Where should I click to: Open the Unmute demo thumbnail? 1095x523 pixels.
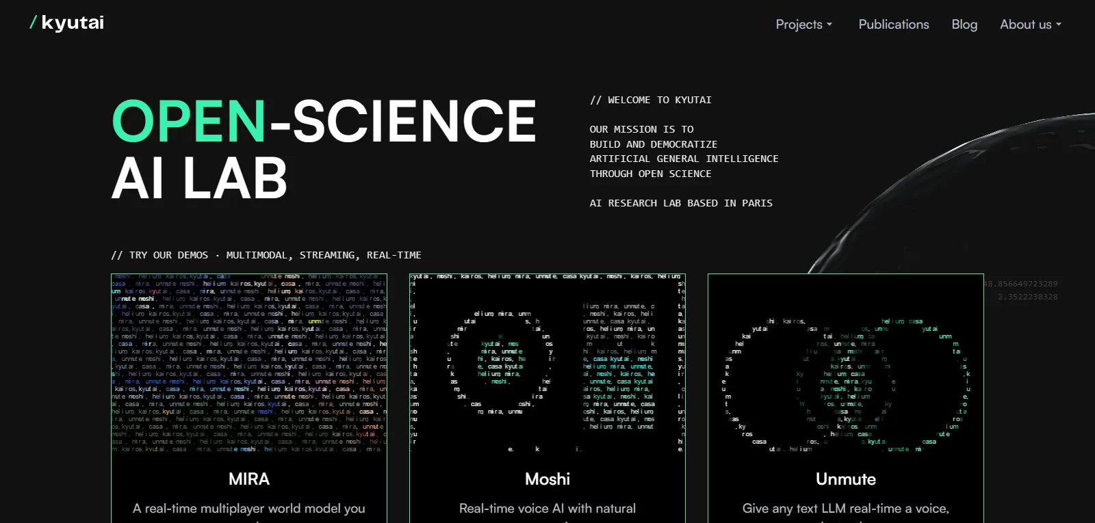846,363
